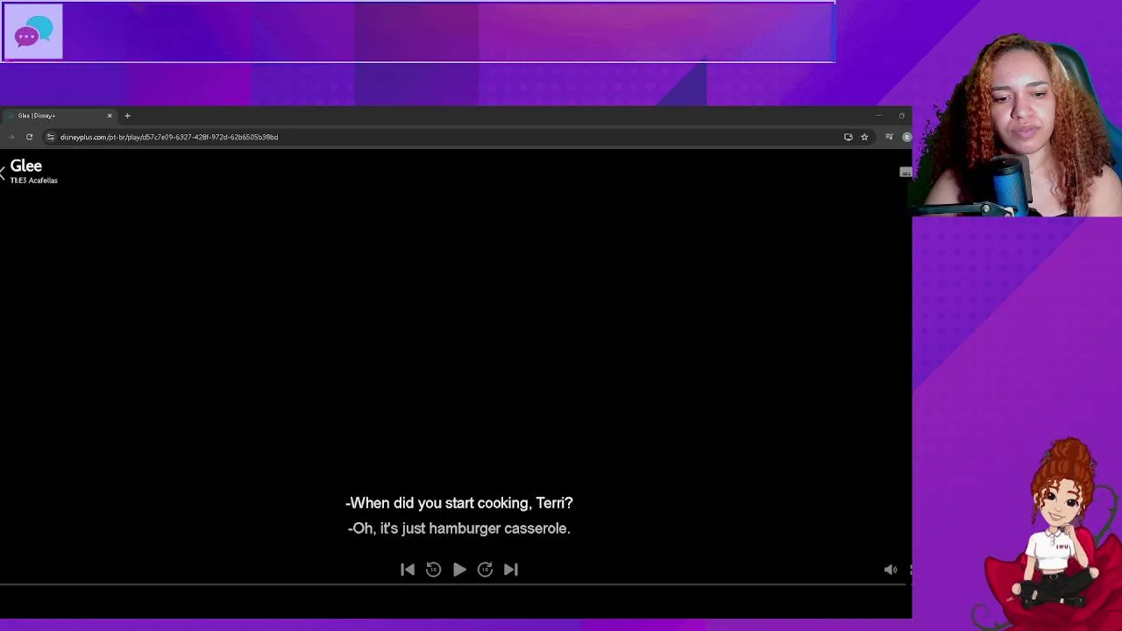
Task: Click the chat bubble icon in overlay
Action: (x=33, y=32)
